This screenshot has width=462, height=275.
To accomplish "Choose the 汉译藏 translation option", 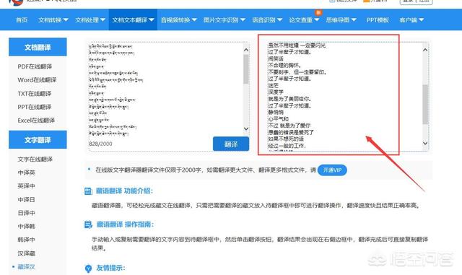I will (x=26, y=253).
